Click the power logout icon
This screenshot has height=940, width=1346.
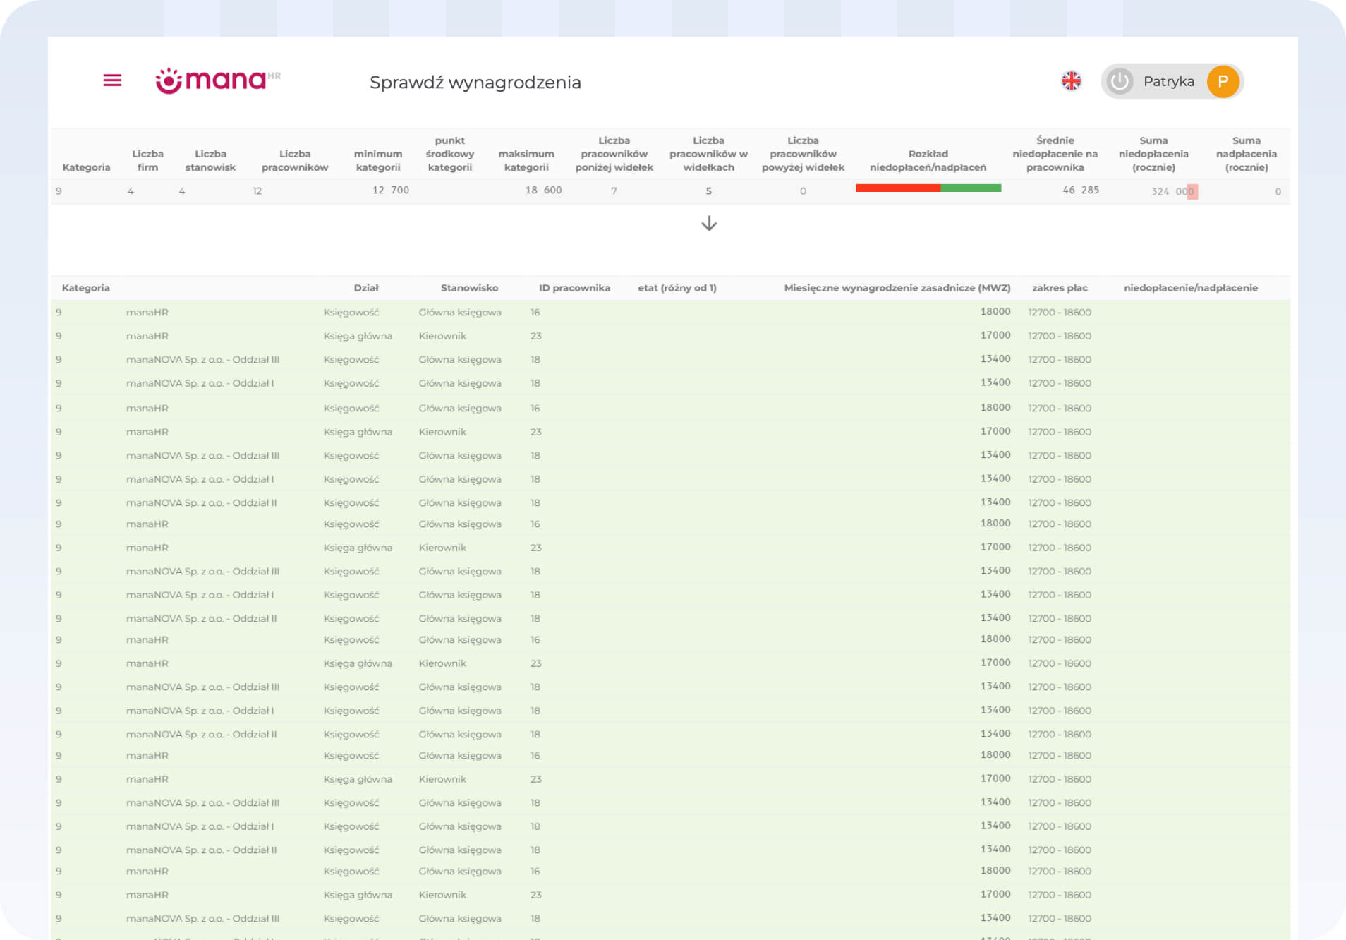[x=1120, y=82]
